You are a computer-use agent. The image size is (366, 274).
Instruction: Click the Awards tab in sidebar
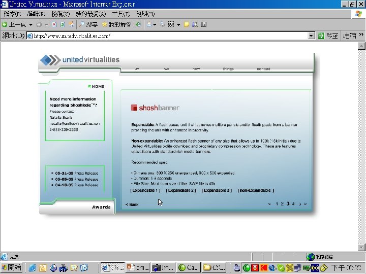point(101,207)
